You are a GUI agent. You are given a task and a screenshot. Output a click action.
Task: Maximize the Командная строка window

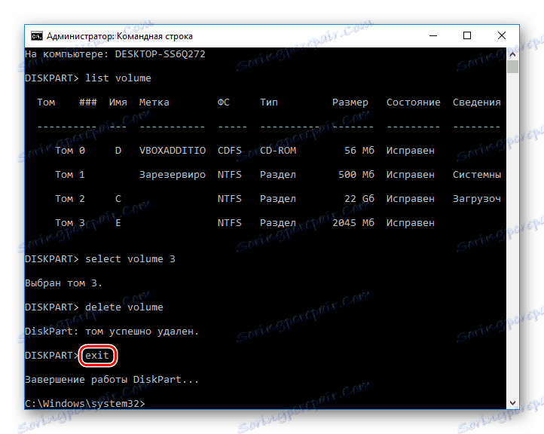(x=467, y=35)
